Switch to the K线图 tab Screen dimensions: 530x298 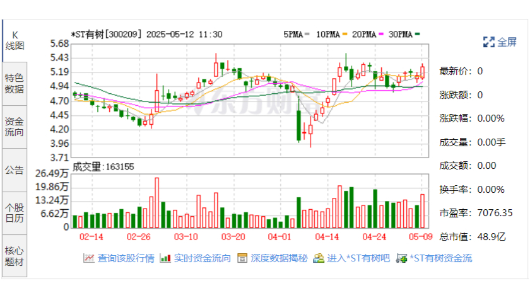point(15,40)
